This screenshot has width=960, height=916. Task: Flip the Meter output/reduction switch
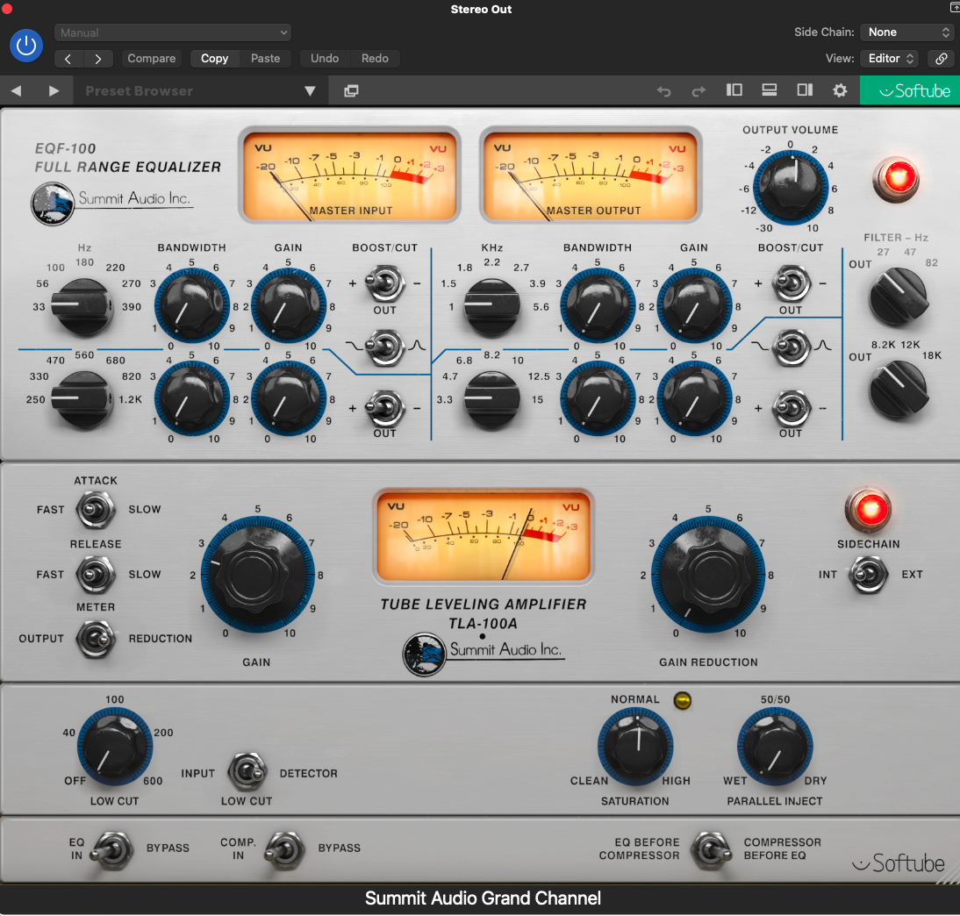[x=96, y=639]
